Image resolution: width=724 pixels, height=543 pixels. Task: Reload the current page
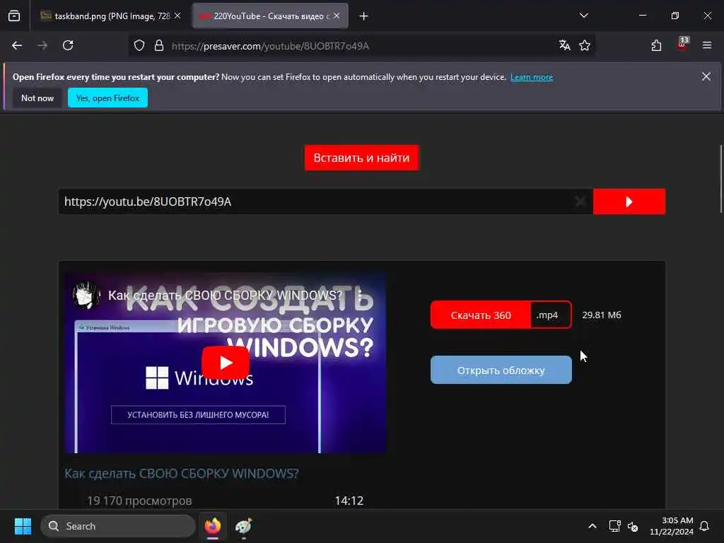tap(68, 45)
